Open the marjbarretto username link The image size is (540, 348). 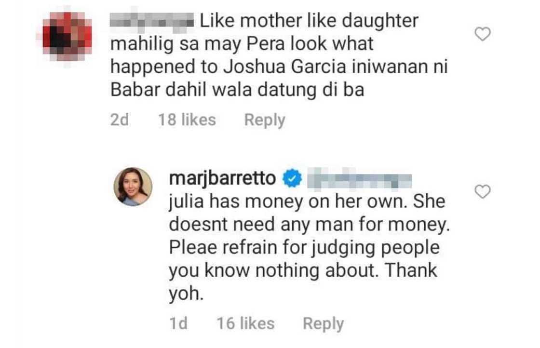(223, 179)
